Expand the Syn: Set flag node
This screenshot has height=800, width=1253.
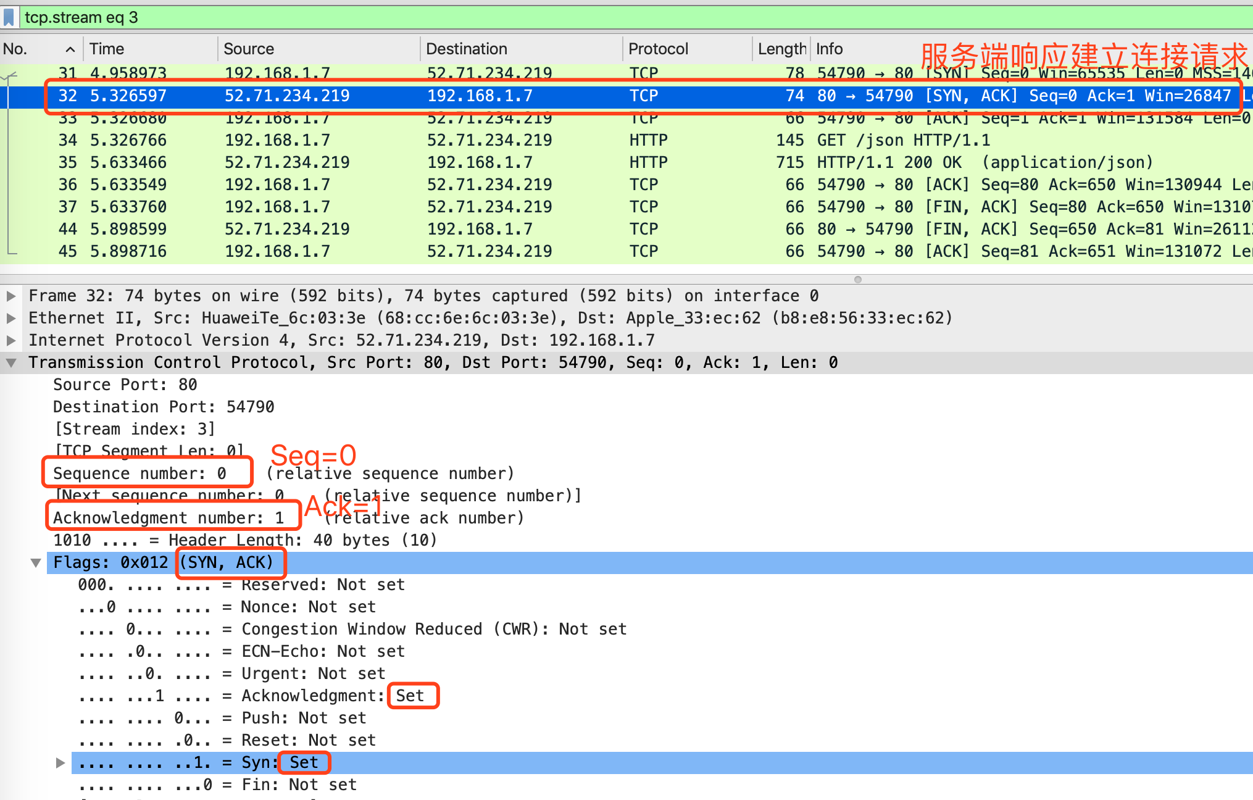[60, 762]
